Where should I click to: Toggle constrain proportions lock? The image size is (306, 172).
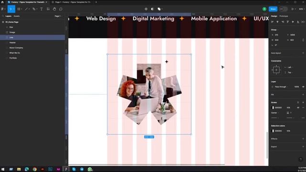pos(303,40)
